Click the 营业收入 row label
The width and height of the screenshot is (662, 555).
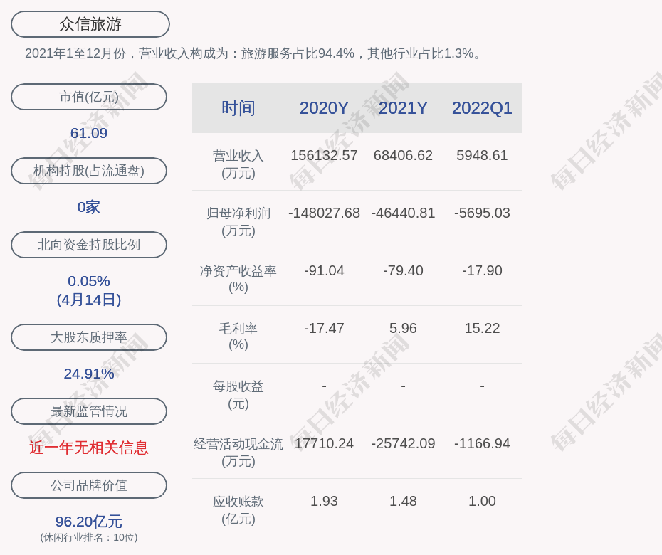point(238,164)
